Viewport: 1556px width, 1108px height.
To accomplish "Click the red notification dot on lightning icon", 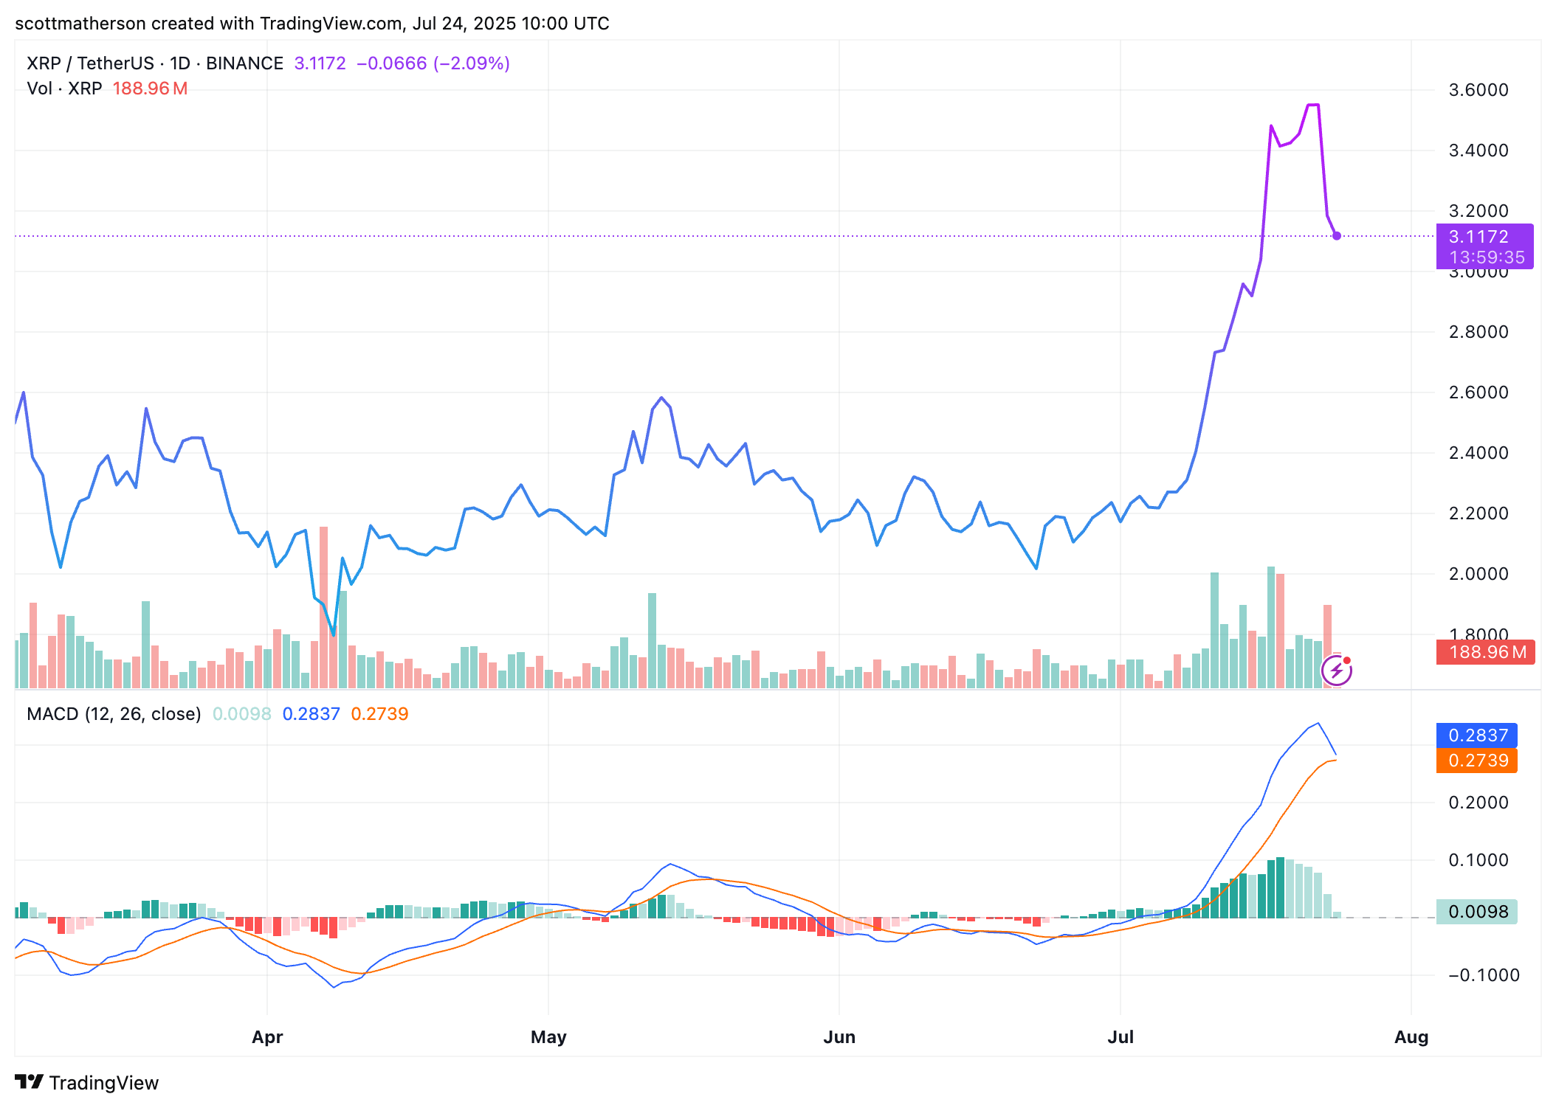I will click(x=1347, y=660).
